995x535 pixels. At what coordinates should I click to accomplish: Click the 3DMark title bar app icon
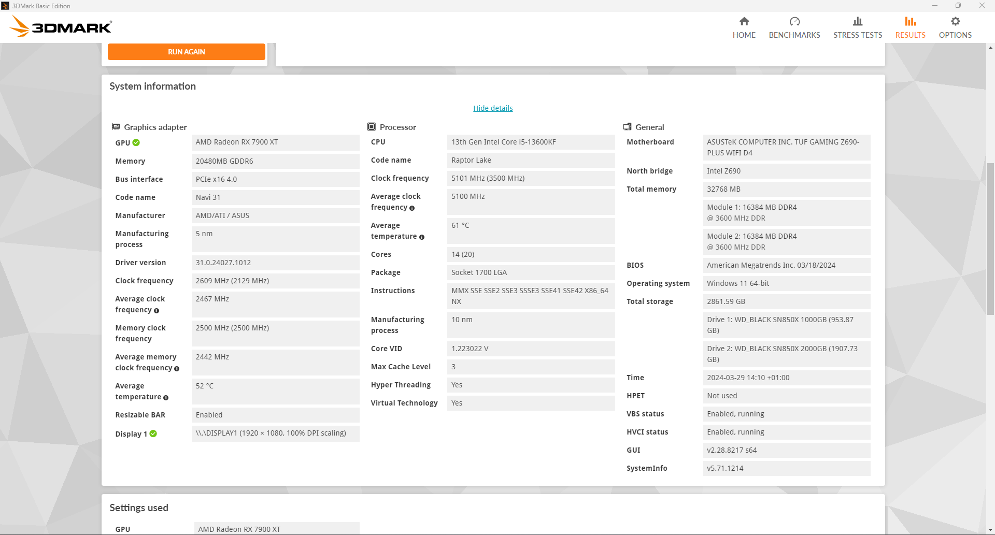pyautogui.click(x=5, y=6)
